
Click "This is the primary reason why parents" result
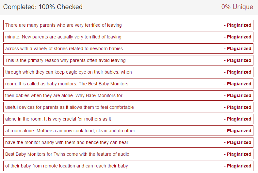[x=65, y=60]
